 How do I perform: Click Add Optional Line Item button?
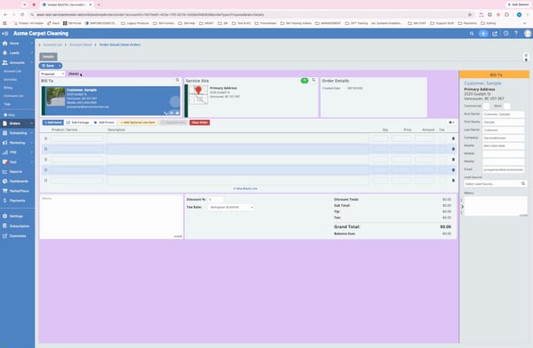point(138,123)
